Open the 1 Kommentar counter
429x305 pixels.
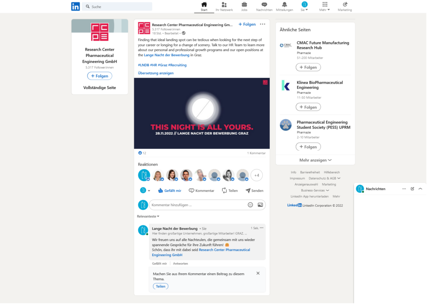[256, 153]
